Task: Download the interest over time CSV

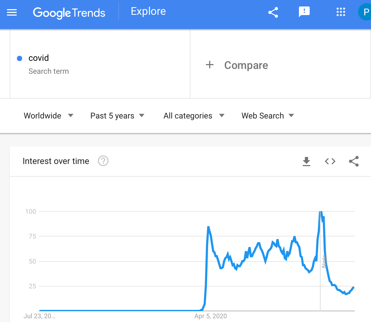Action: pos(306,161)
